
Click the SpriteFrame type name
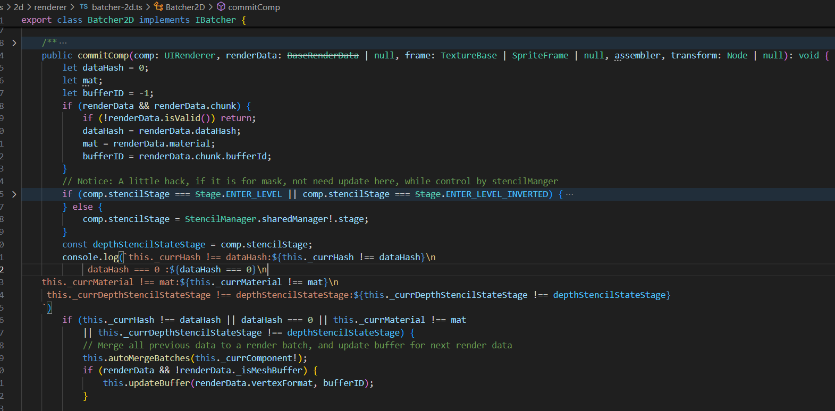click(540, 55)
